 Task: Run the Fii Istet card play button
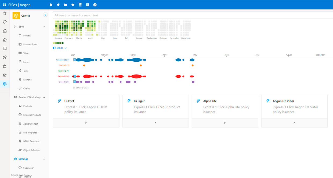[x=86, y=123]
